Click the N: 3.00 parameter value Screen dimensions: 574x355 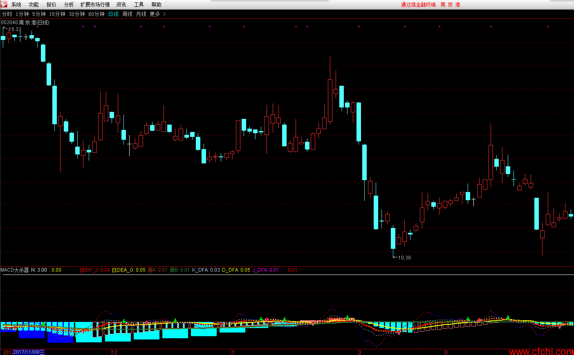click(39, 270)
